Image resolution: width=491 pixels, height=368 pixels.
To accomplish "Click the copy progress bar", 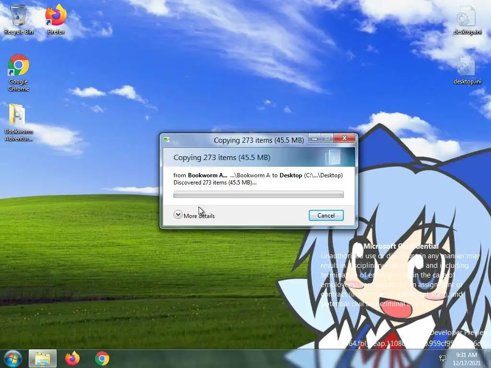I will coord(258,195).
